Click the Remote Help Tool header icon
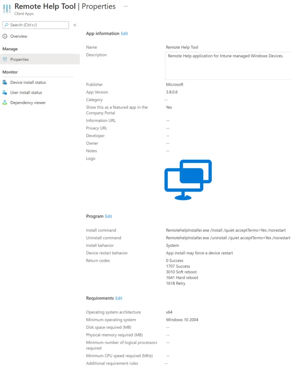 click(7, 9)
